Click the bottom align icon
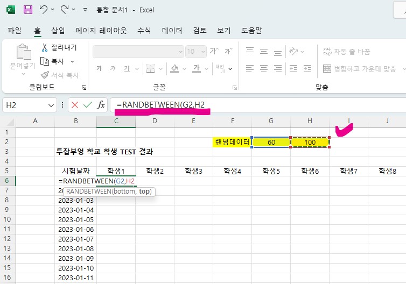406x284 pixels. tap(278, 53)
